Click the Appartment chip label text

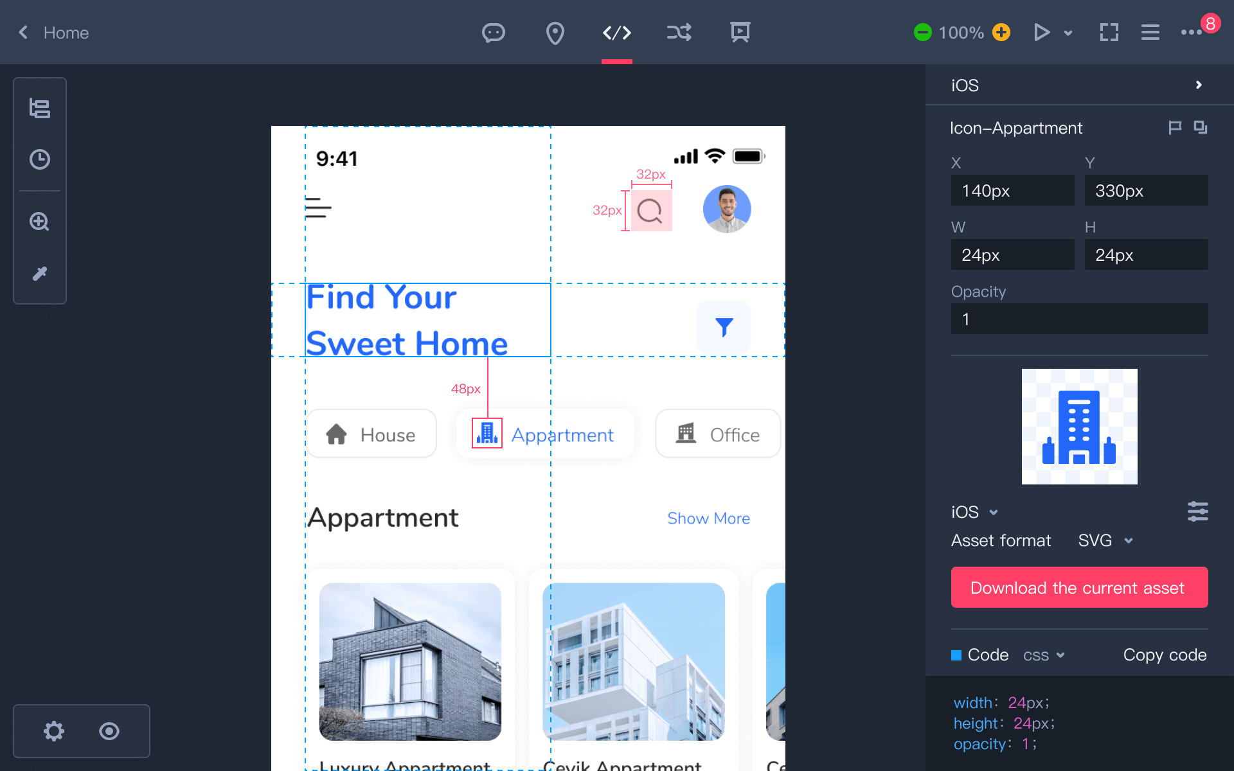tap(562, 436)
